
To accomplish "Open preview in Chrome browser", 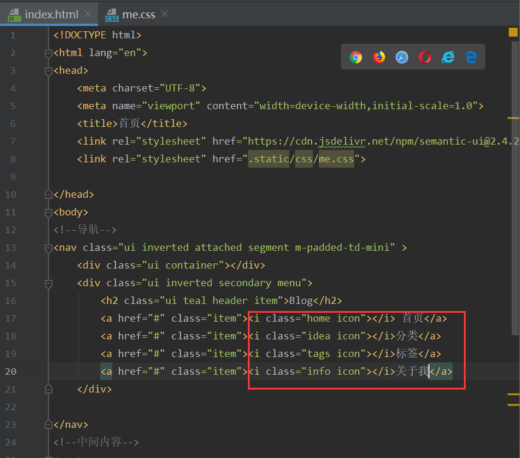I will click(x=356, y=57).
